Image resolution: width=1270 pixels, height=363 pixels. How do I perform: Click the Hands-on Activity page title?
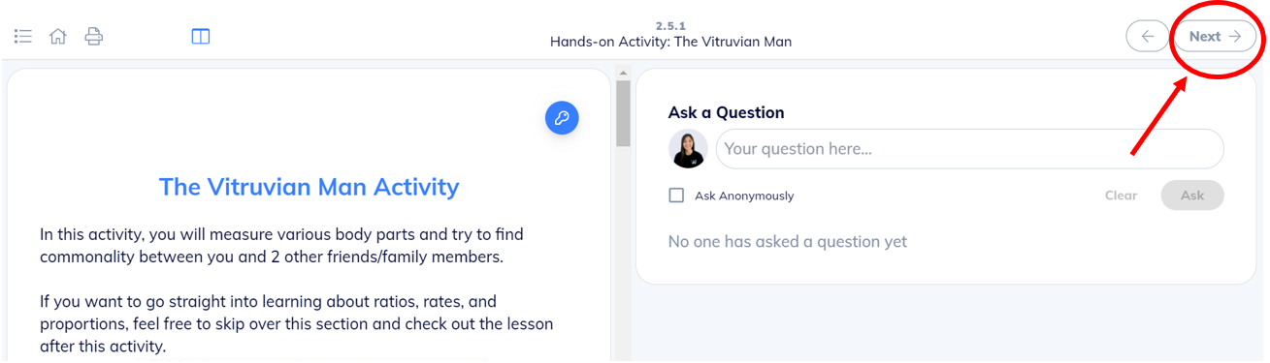click(670, 42)
